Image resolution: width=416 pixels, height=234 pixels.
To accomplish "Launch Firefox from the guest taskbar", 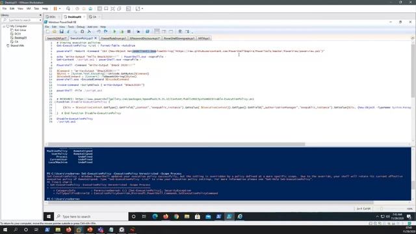I will tap(166, 216).
